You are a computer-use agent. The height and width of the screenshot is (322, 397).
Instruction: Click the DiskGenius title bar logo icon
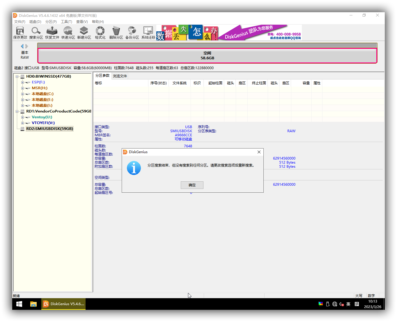[x=15, y=15]
